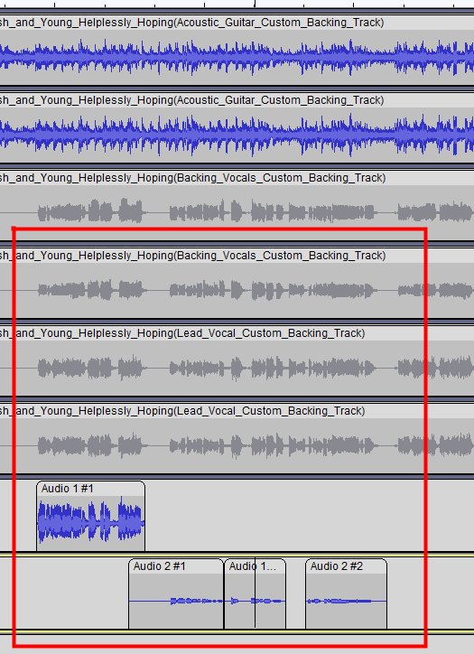Image resolution: width=474 pixels, height=654 pixels.
Task: Select the "Audio 2 #1" clip title bar
Action: click(x=176, y=566)
